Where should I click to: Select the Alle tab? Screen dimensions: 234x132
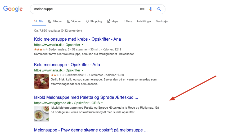[x=39, y=21]
